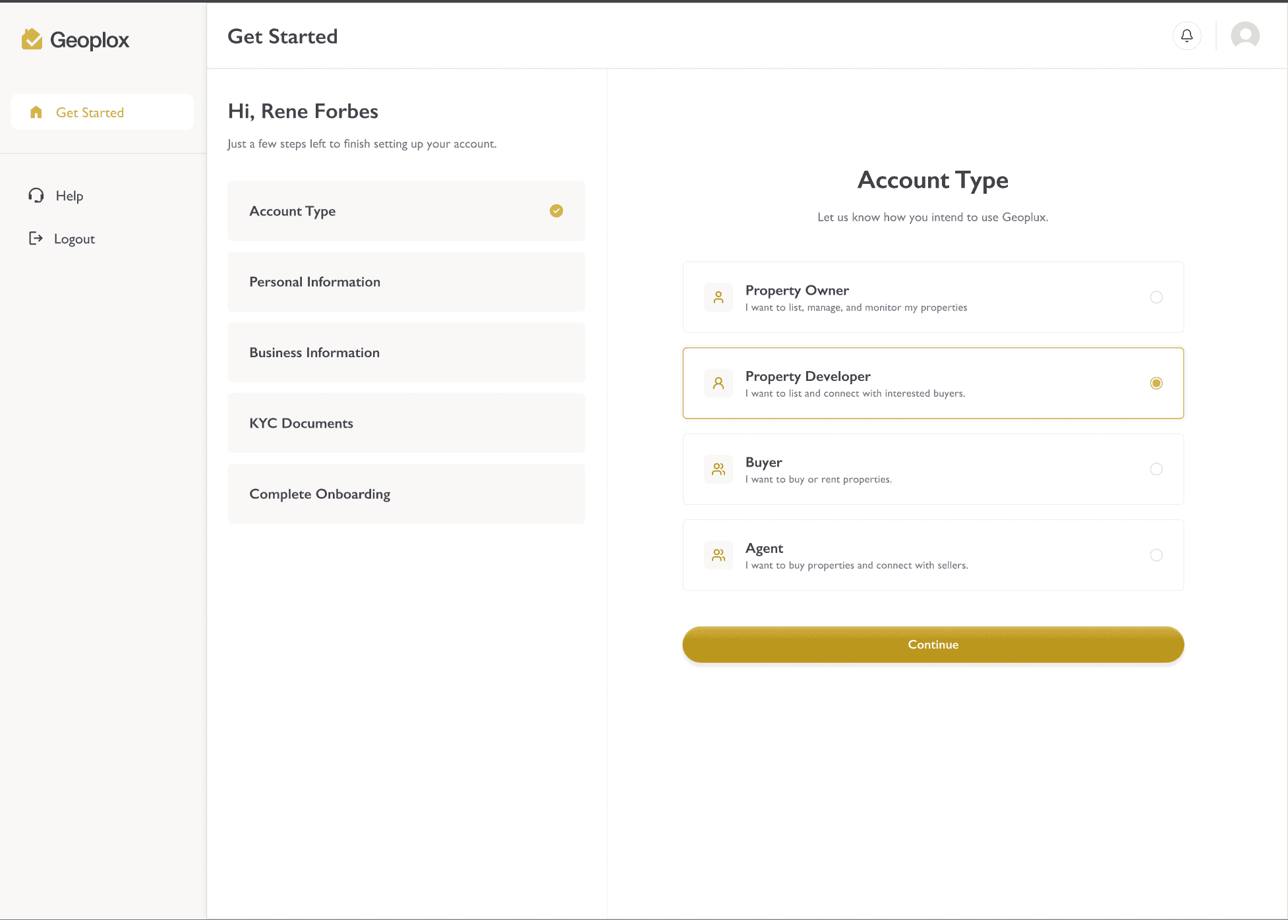The image size is (1288, 920).
Task: Select the Agent radio button
Action: [1156, 555]
